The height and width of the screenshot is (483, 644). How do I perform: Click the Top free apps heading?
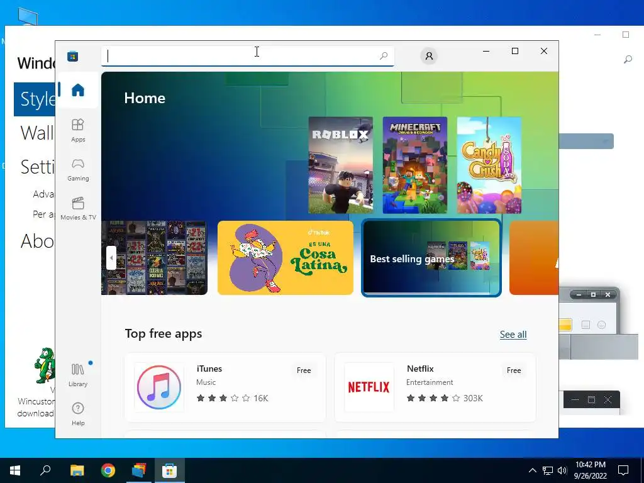tap(164, 333)
